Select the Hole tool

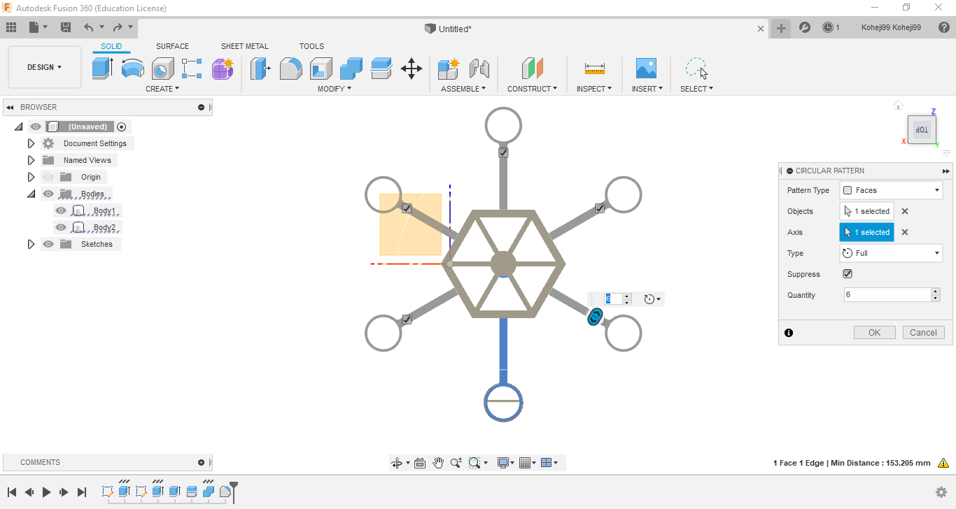coord(162,69)
